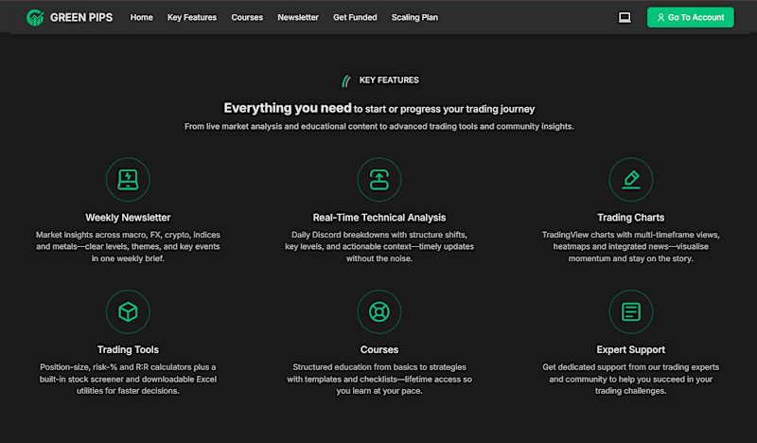
Task: Click the Weekly Newsletter heading
Action: click(x=128, y=218)
